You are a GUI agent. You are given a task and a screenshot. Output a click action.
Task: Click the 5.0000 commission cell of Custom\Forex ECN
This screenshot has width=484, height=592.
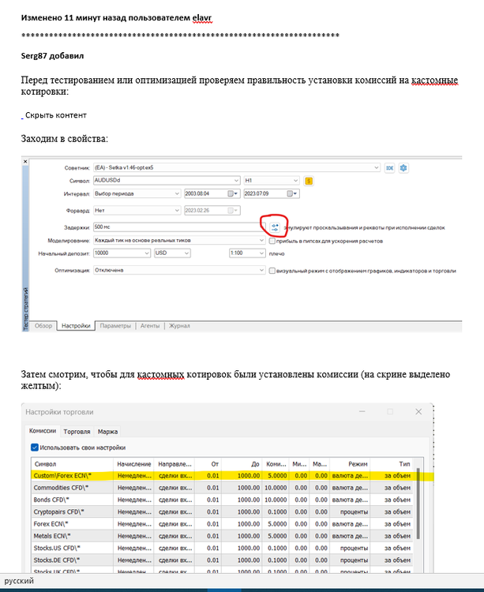[x=276, y=476]
